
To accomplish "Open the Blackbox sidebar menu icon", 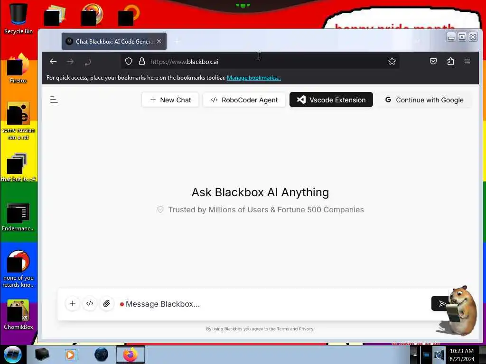I will pyautogui.click(x=54, y=100).
